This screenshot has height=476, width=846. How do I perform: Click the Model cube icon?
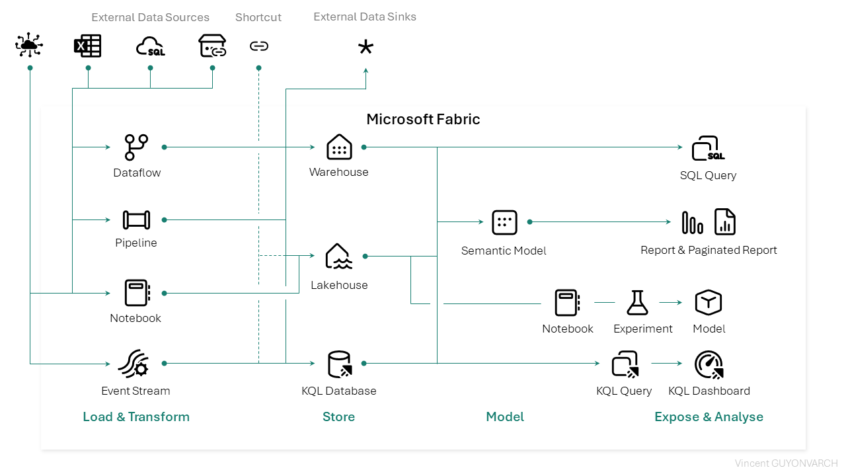pyautogui.click(x=709, y=303)
